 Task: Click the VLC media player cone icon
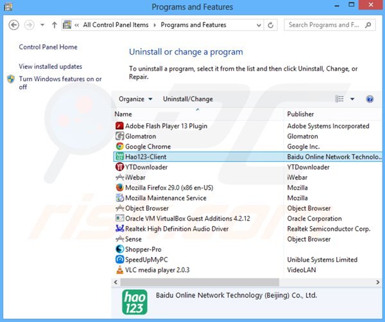click(x=119, y=270)
